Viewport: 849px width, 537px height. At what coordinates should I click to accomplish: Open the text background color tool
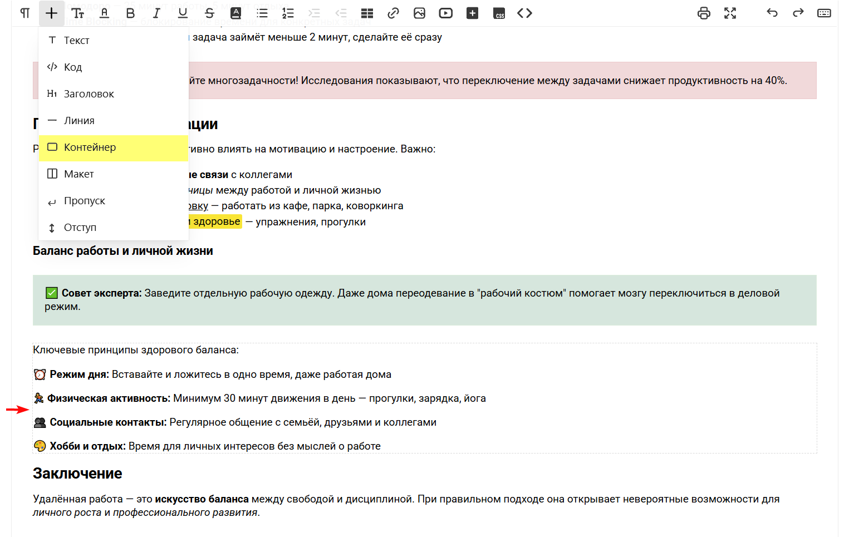pyautogui.click(x=236, y=13)
